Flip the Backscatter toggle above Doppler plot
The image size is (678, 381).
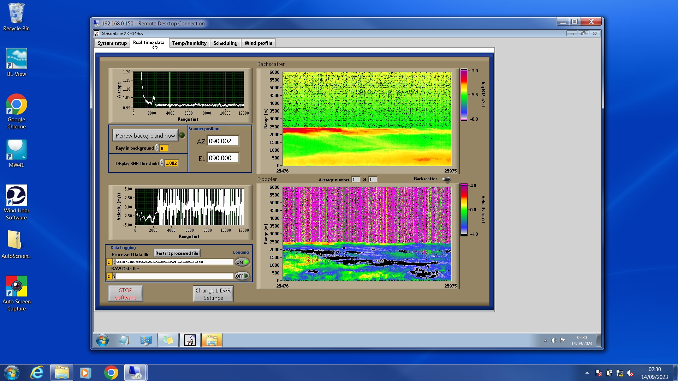click(446, 180)
